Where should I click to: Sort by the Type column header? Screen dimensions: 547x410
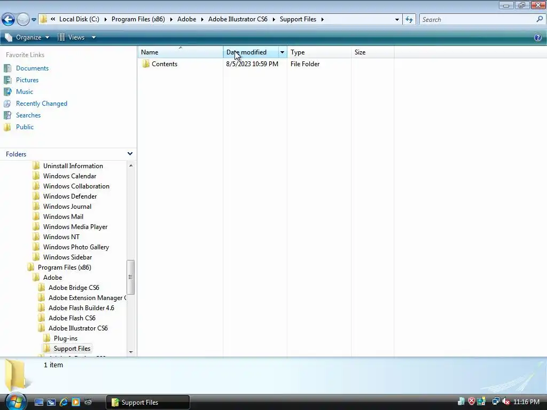pyautogui.click(x=319, y=52)
